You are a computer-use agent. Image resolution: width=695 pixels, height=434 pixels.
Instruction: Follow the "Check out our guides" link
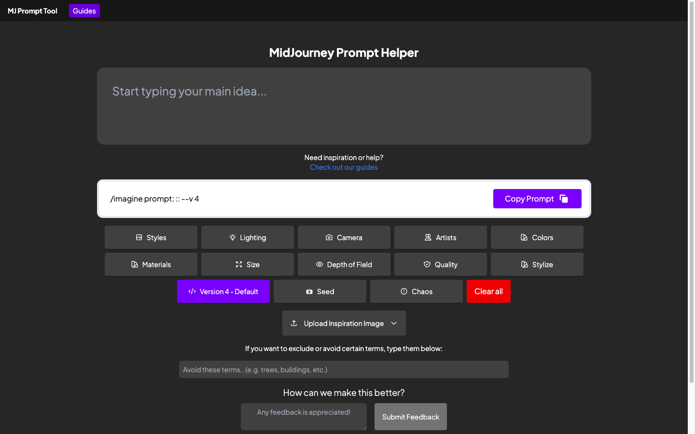(344, 167)
